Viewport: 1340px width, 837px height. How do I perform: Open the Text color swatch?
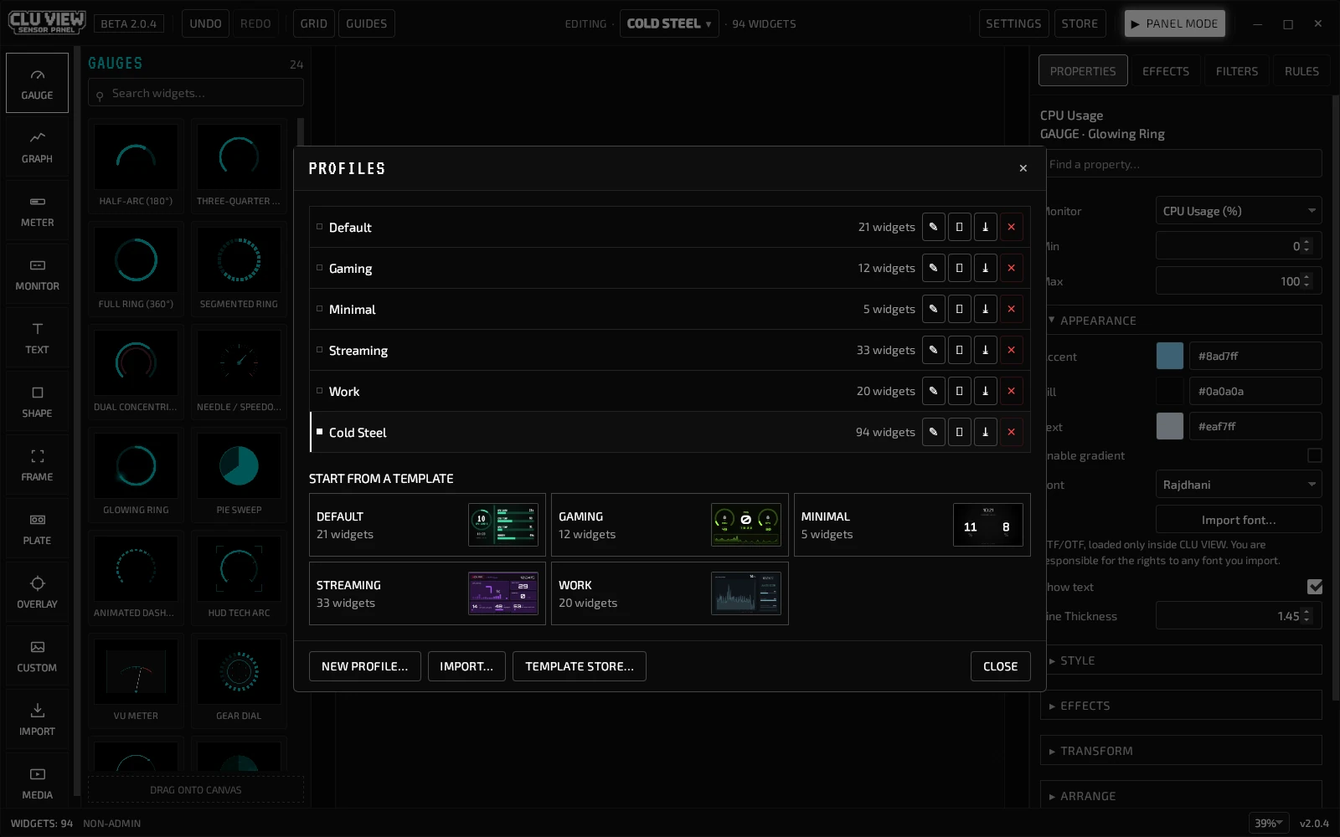1169,426
